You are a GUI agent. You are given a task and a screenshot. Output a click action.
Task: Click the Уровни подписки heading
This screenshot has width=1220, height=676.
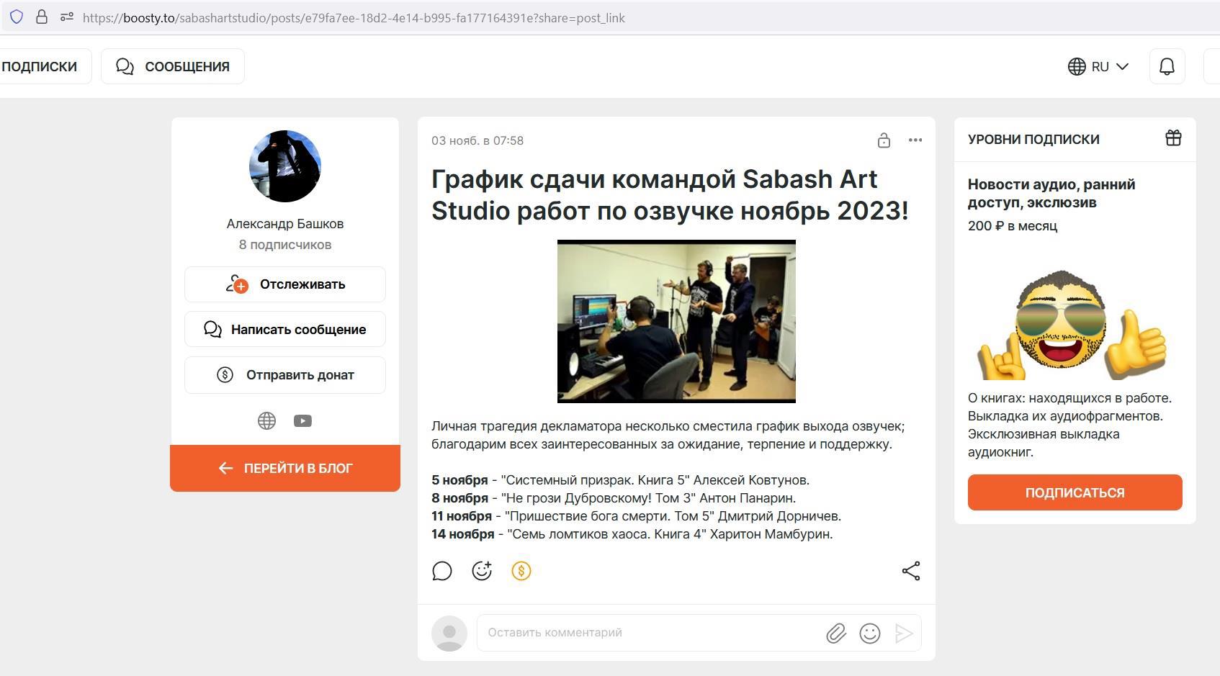click(1033, 139)
